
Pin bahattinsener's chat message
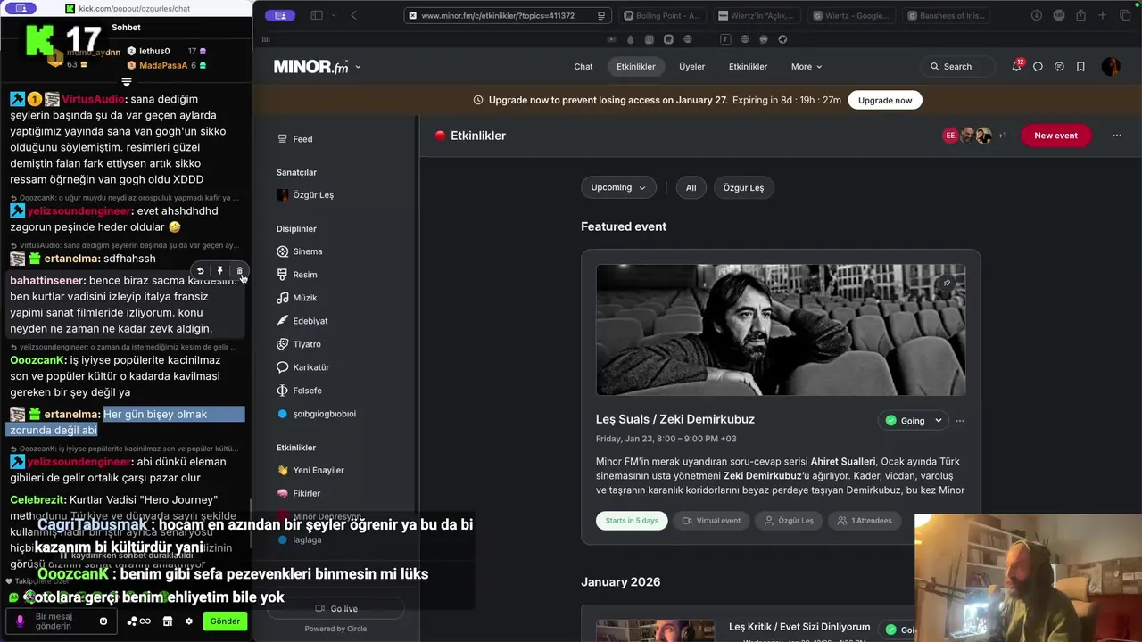click(x=219, y=270)
